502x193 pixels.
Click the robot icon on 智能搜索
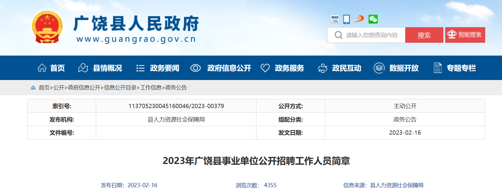pos(452,35)
